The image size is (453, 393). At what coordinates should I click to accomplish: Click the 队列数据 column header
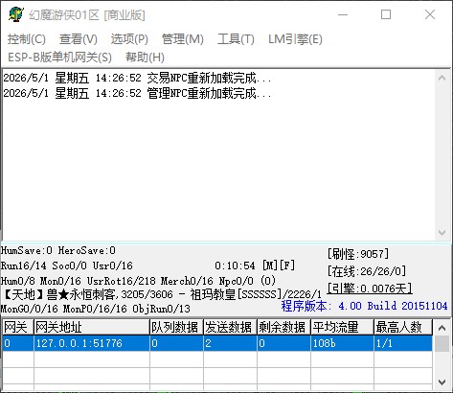[x=176, y=327]
